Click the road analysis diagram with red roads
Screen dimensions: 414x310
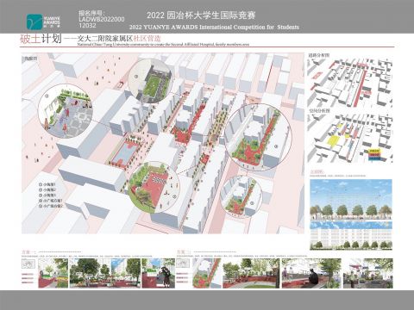pyautogui.click(x=349, y=83)
